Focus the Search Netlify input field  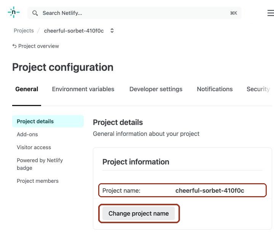tap(134, 13)
